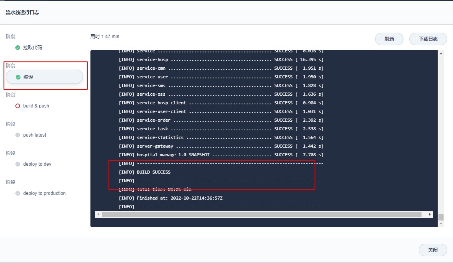Click grey status icon beside deploy to production
Viewport: 453px width, 263px height.
tap(18, 193)
